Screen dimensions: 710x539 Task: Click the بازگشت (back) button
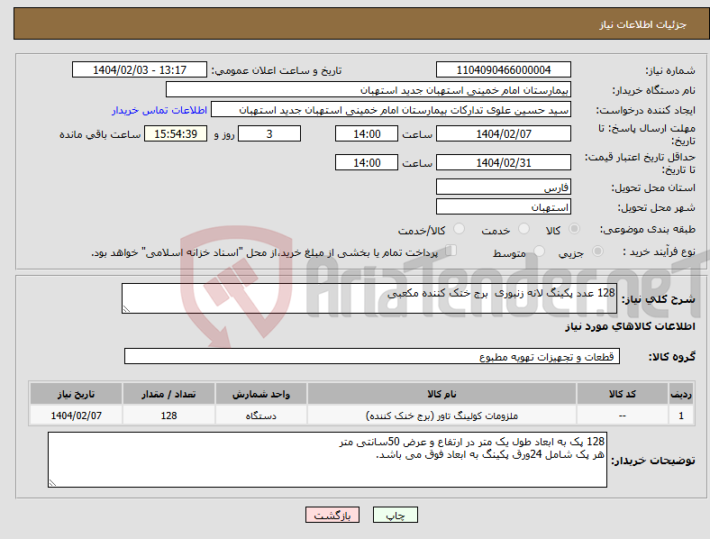[x=332, y=515]
